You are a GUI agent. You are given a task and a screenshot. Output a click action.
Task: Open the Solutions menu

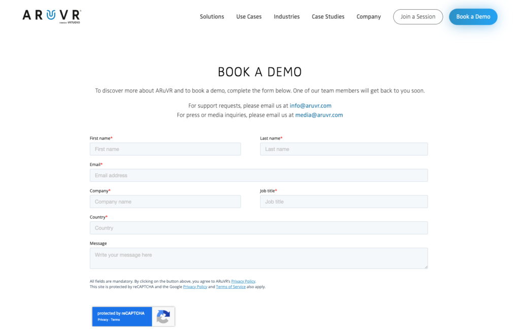[212, 17]
